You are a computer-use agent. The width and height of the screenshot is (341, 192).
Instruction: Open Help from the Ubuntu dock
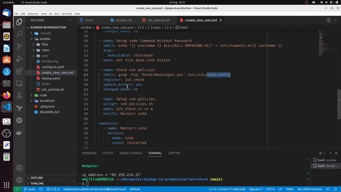pyautogui.click(x=6, y=71)
